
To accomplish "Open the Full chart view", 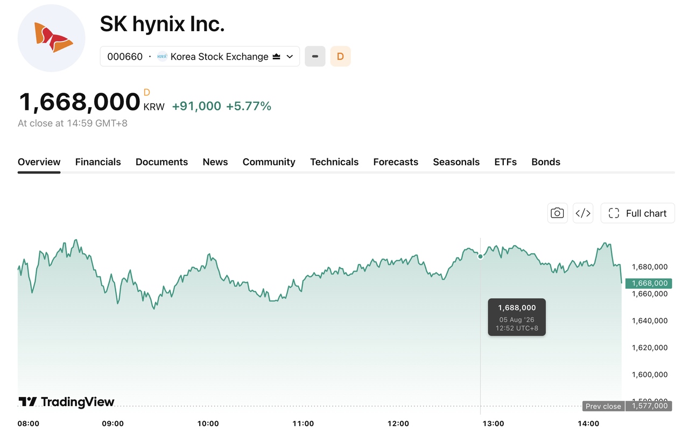I will 638,213.
